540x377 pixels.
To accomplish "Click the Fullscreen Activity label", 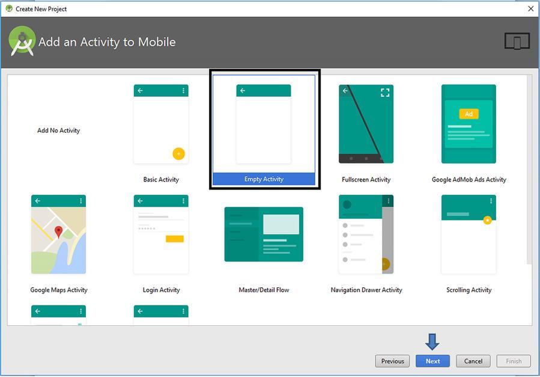I will [366, 180].
